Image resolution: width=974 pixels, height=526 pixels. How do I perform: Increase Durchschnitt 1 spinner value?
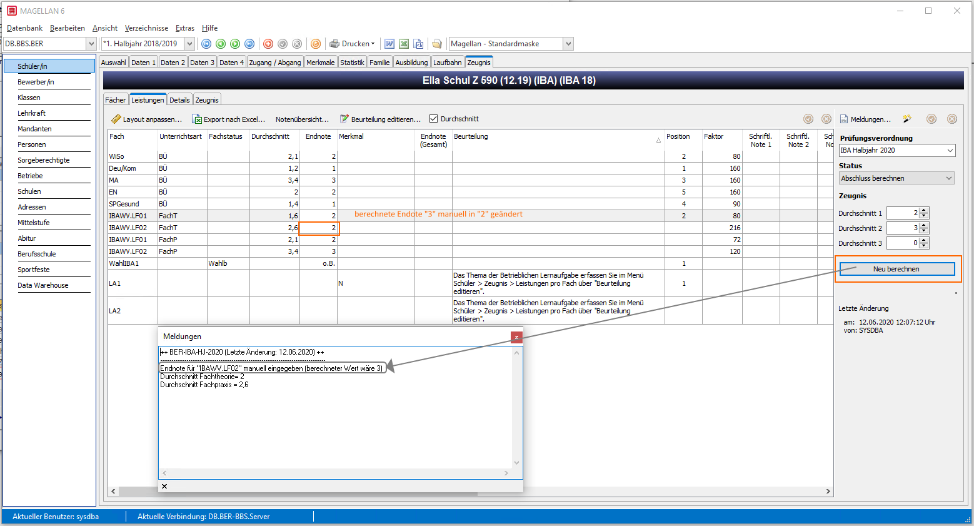924,210
